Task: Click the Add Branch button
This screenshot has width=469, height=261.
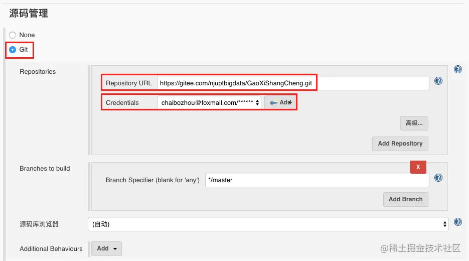Action: 406,199
